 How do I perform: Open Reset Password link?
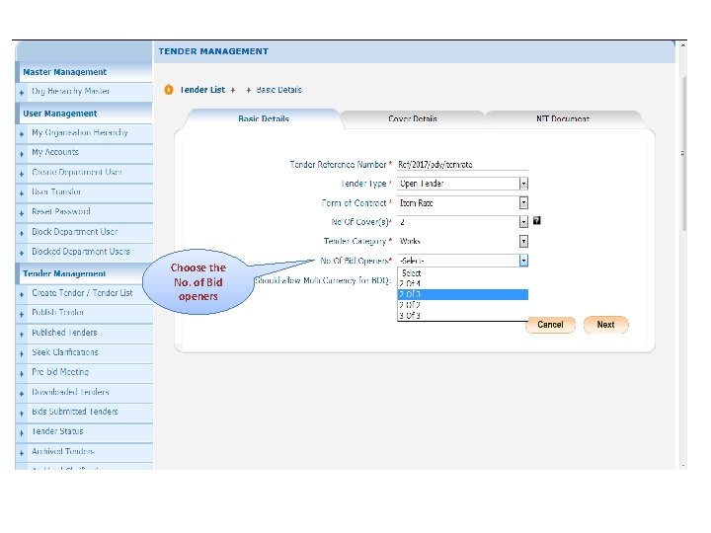click(x=61, y=211)
